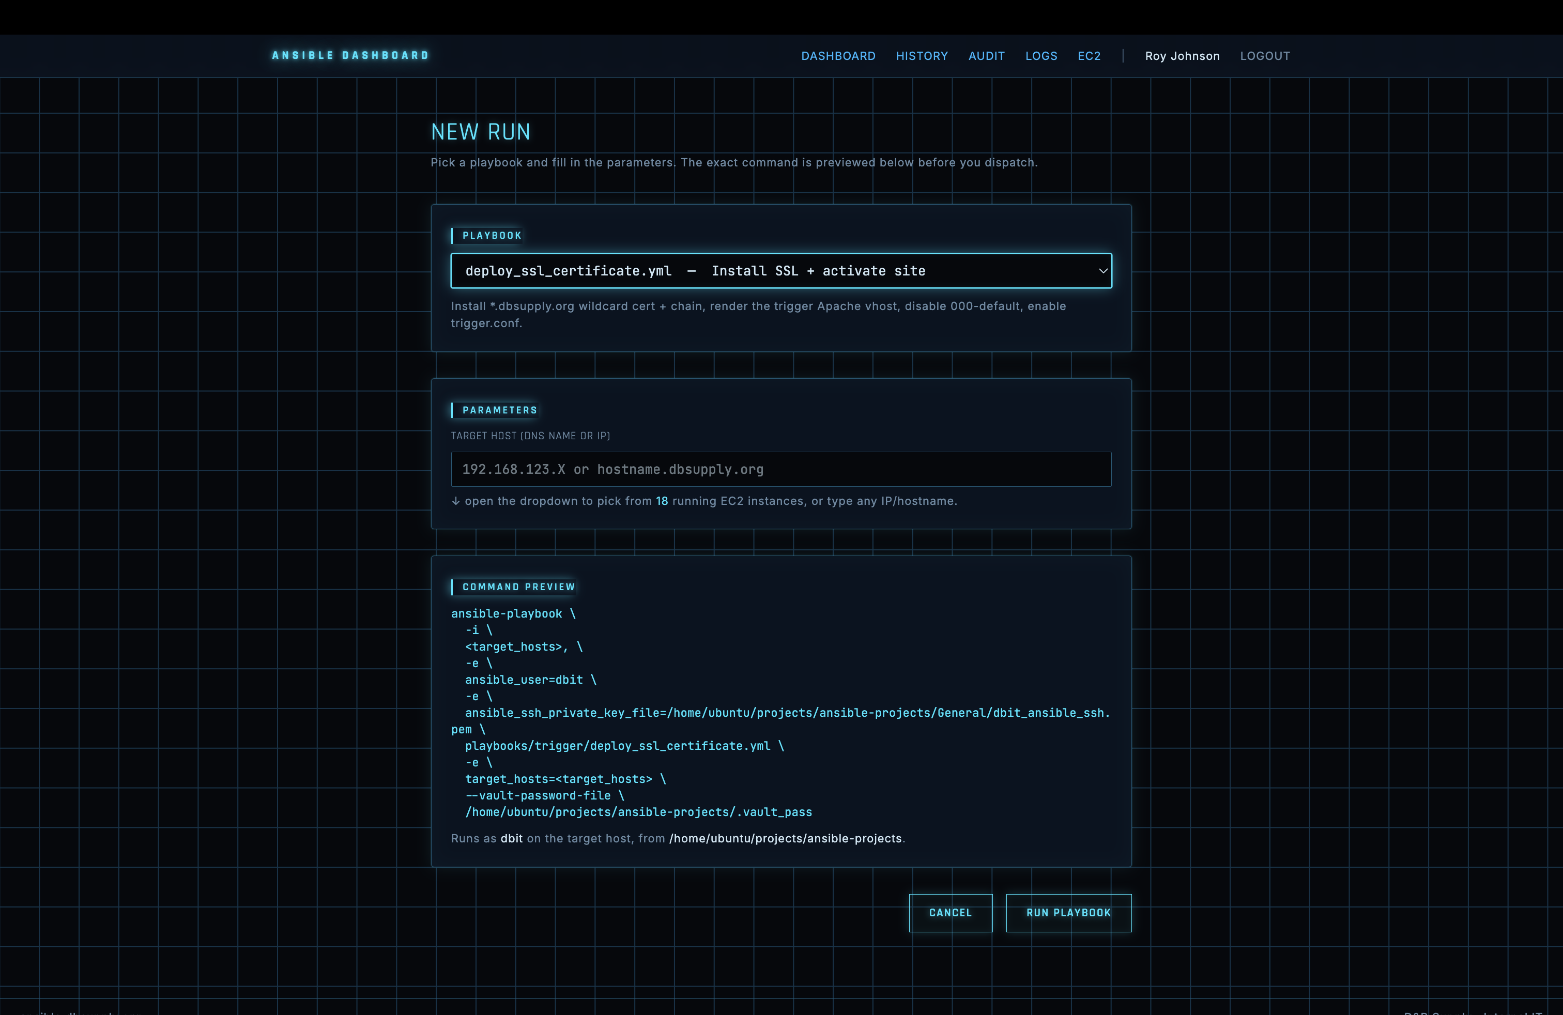Click the Ansible Dashboard logo text

350,56
